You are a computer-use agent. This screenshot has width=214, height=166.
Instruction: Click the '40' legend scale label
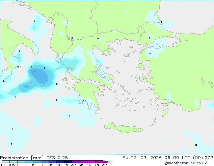(89, 165)
